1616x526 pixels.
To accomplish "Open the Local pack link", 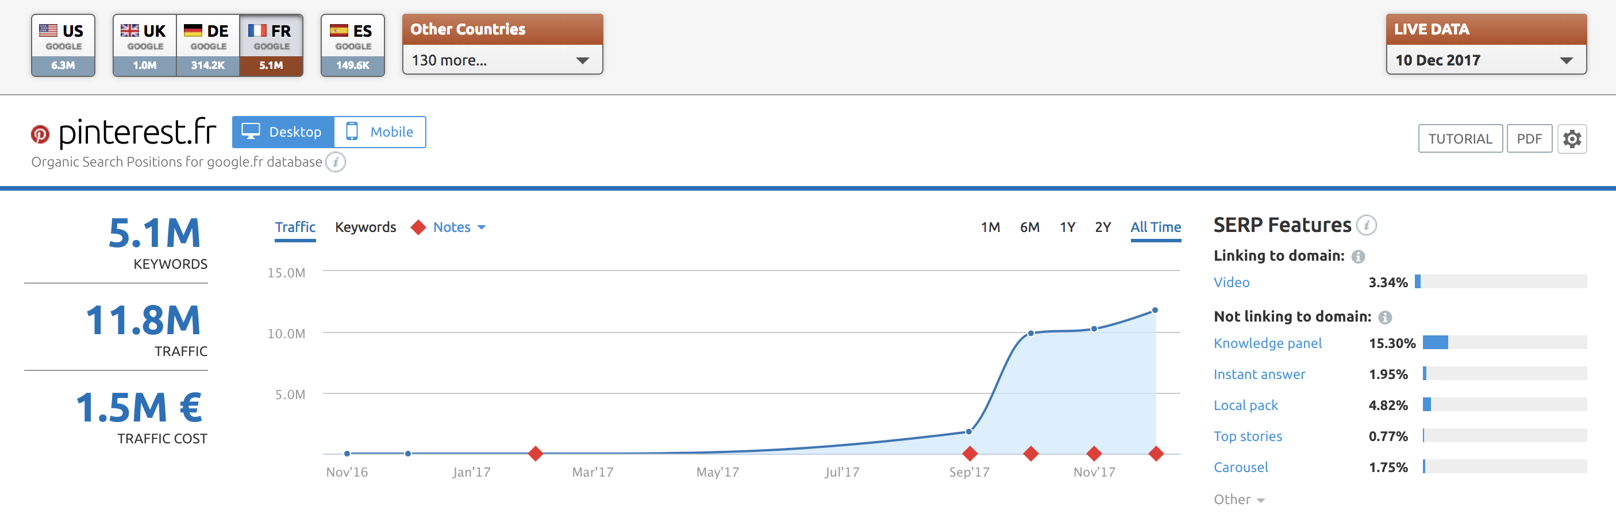I will (1245, 405).
